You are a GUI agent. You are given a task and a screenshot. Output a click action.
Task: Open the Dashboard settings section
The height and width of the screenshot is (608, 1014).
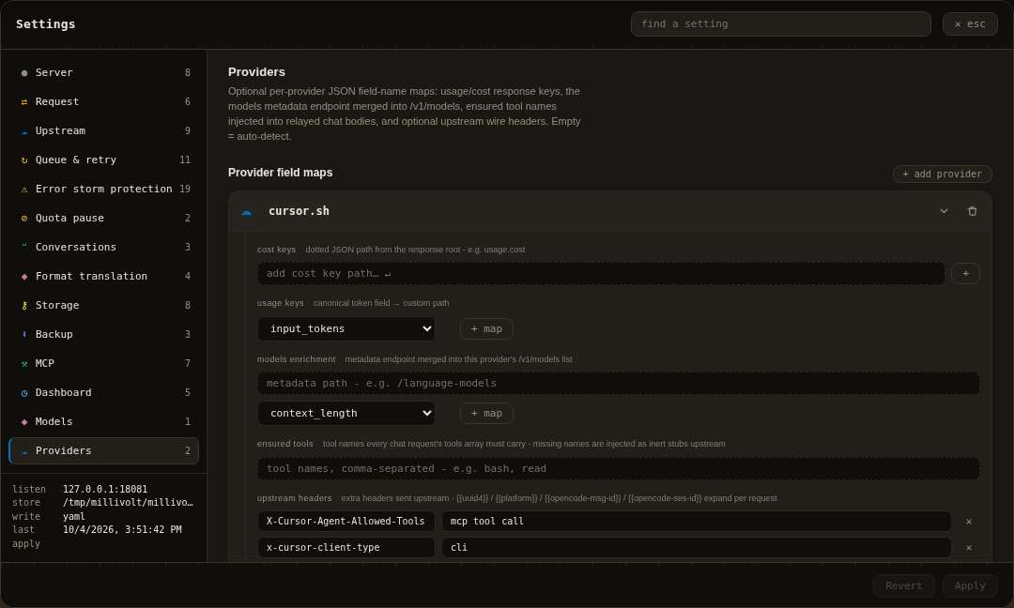click(x=103, y=393)
